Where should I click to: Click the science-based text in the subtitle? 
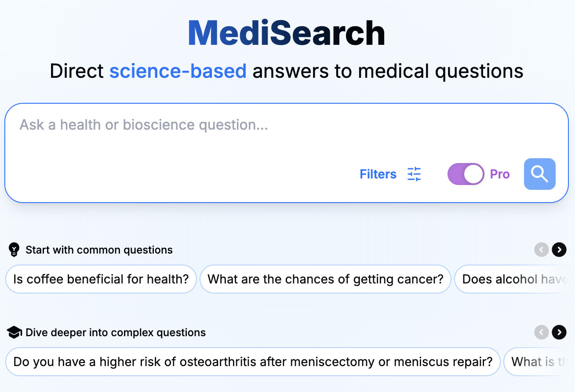(178, 71)
